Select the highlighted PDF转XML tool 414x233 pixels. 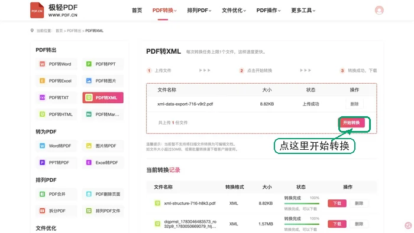pos(103,98)
